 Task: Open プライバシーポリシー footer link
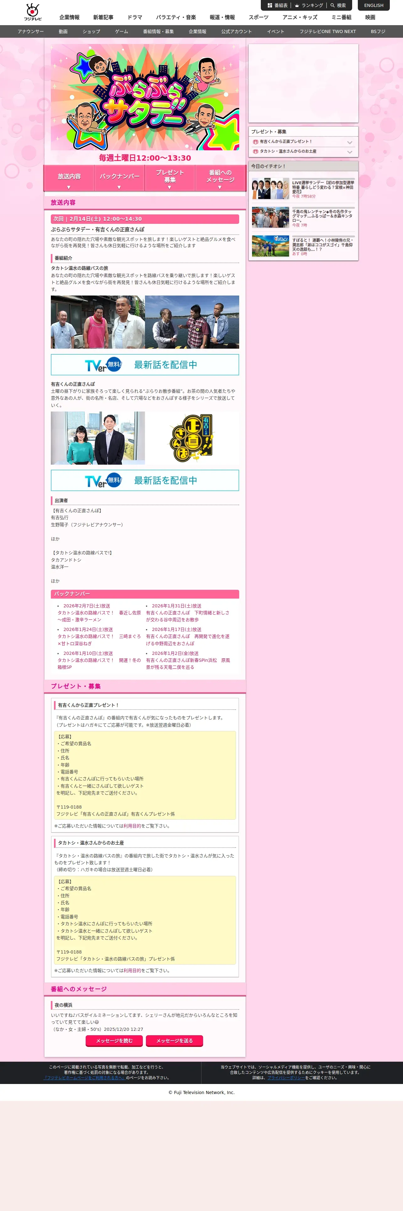pyautogui.click(x=286, y=1077)
